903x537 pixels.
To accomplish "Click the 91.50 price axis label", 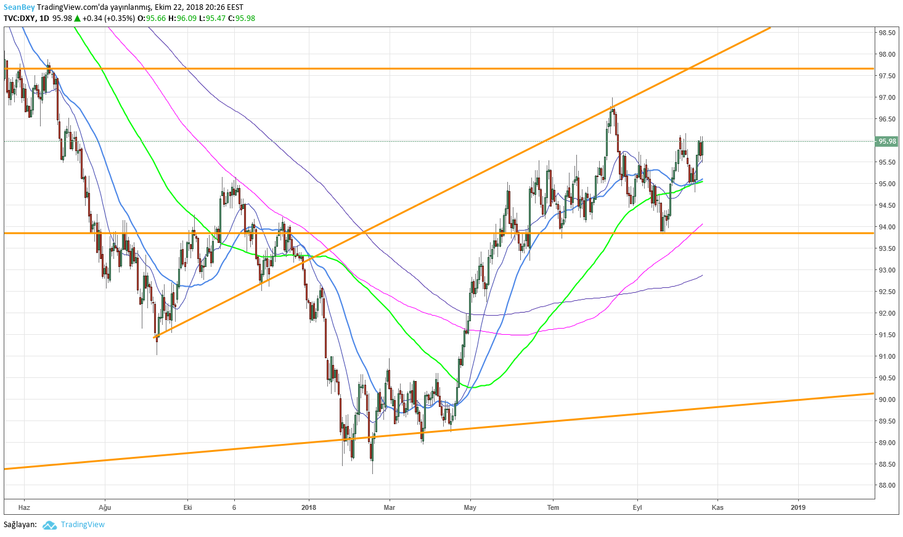I will (x=887, y=335).
